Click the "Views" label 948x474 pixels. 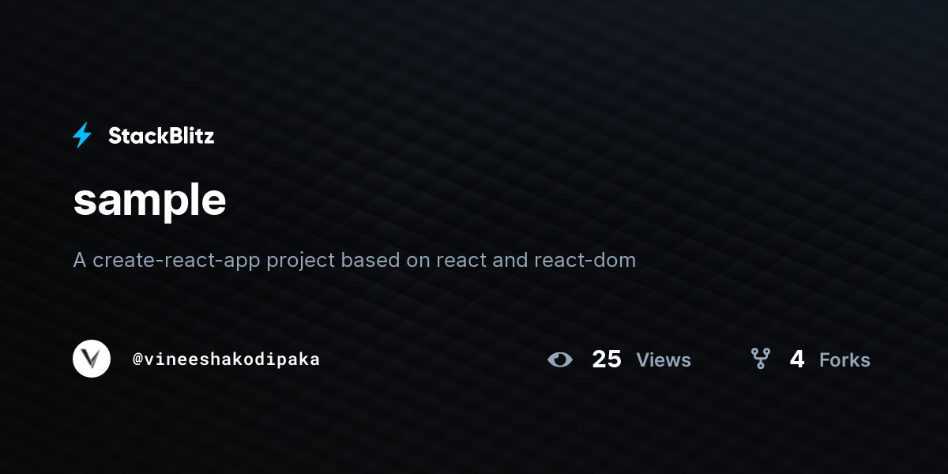pyautogui.click(x=664, y=360)
